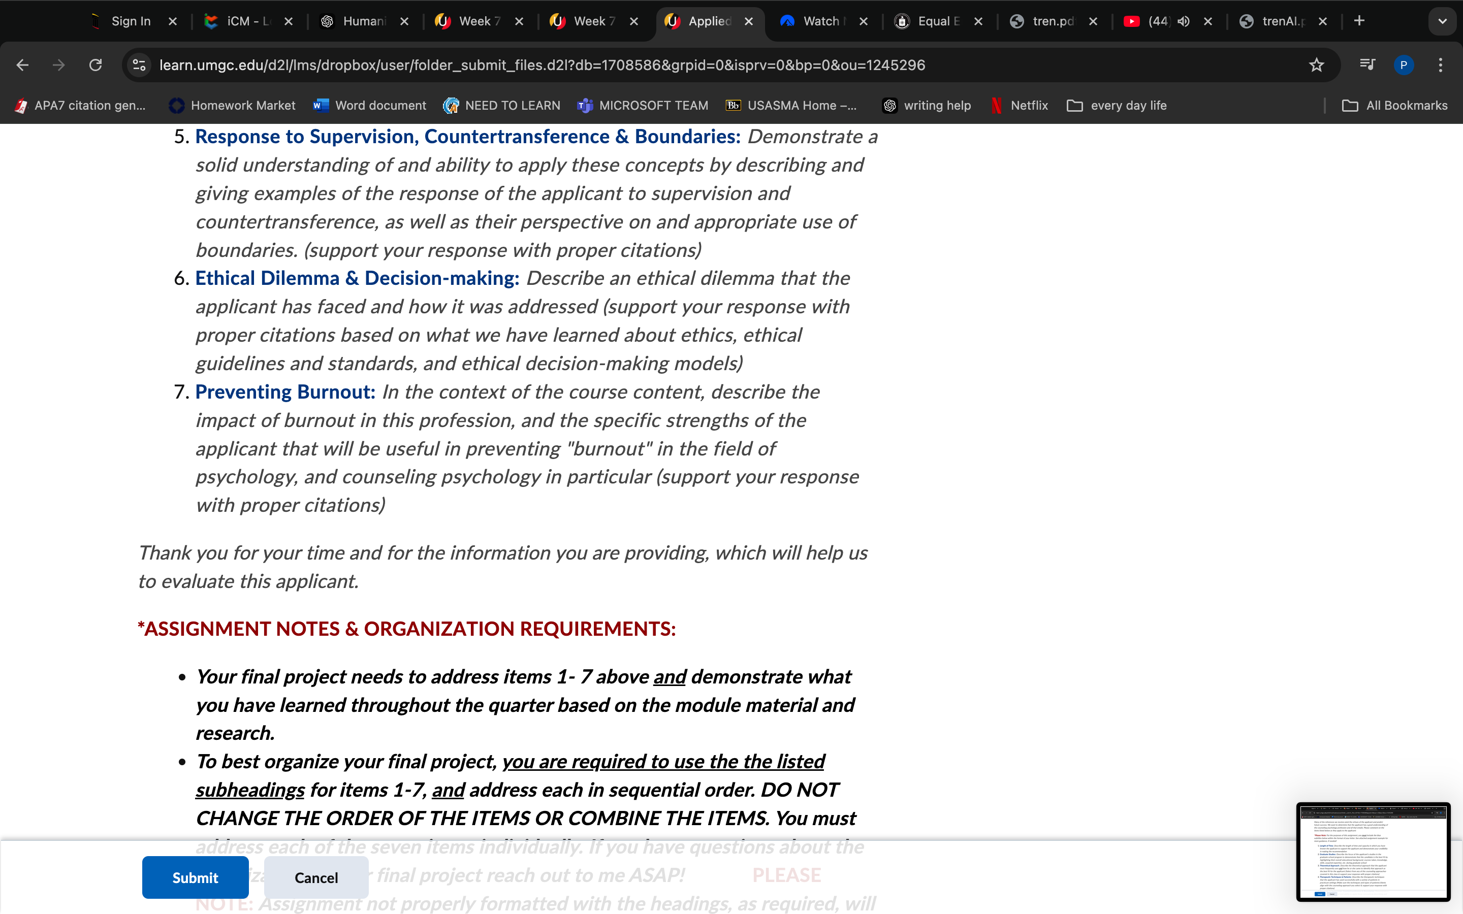The image size is (1463, 914).
Task: Open the USASMA Home bookmark
Action: coord(791,106)
